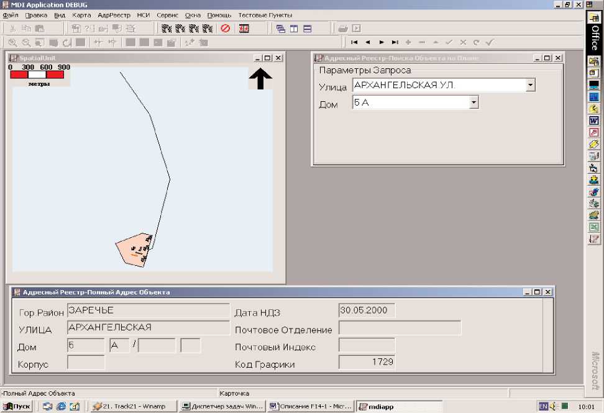Open the Карта menu
604x413 pixels.
tap(81, 16)
